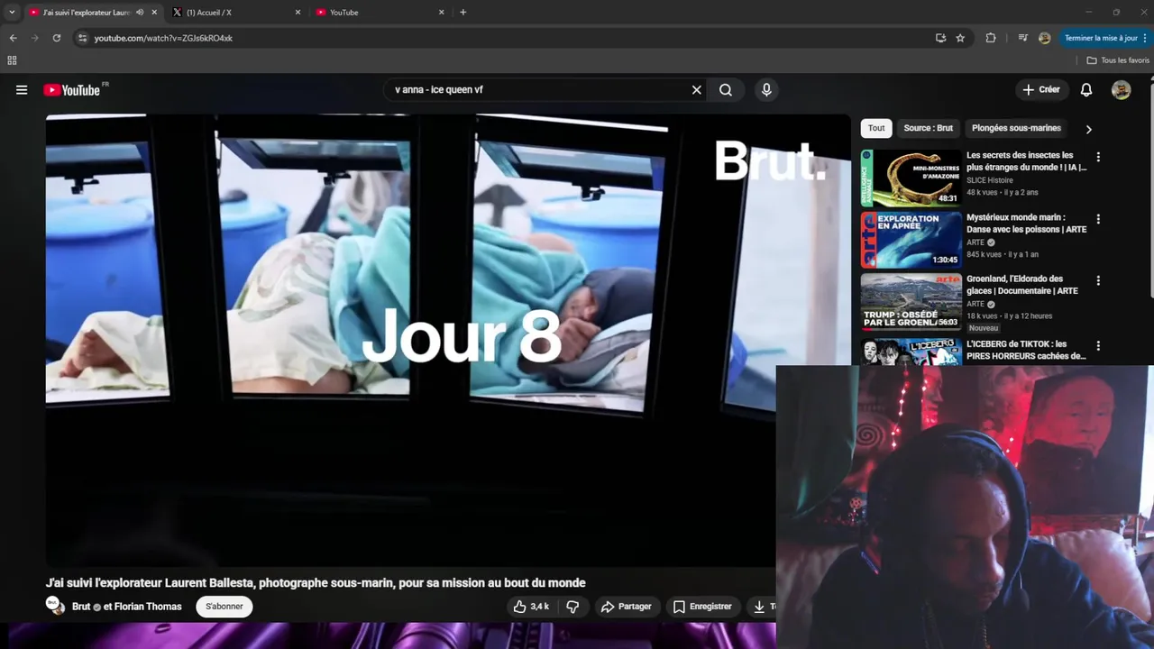Open Mystérieux monde marin video title

(x=1026, y=224)
